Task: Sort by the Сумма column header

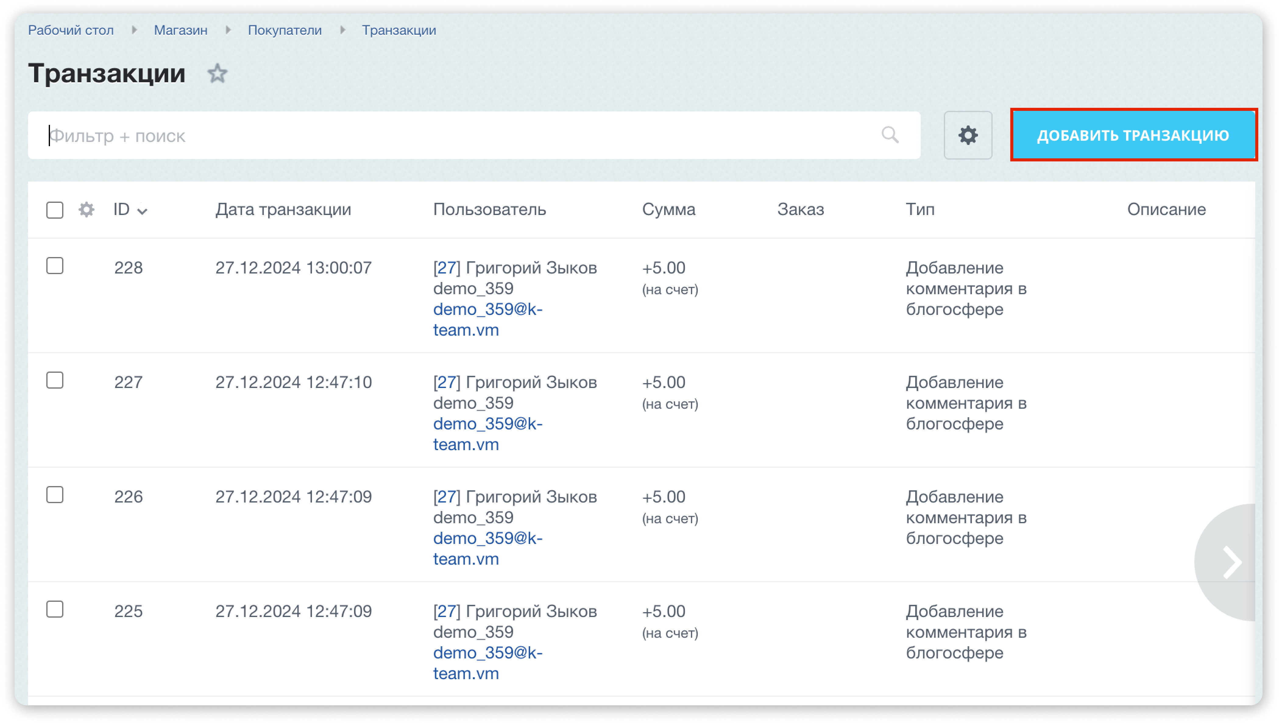Action: click(x=668, y=210)
